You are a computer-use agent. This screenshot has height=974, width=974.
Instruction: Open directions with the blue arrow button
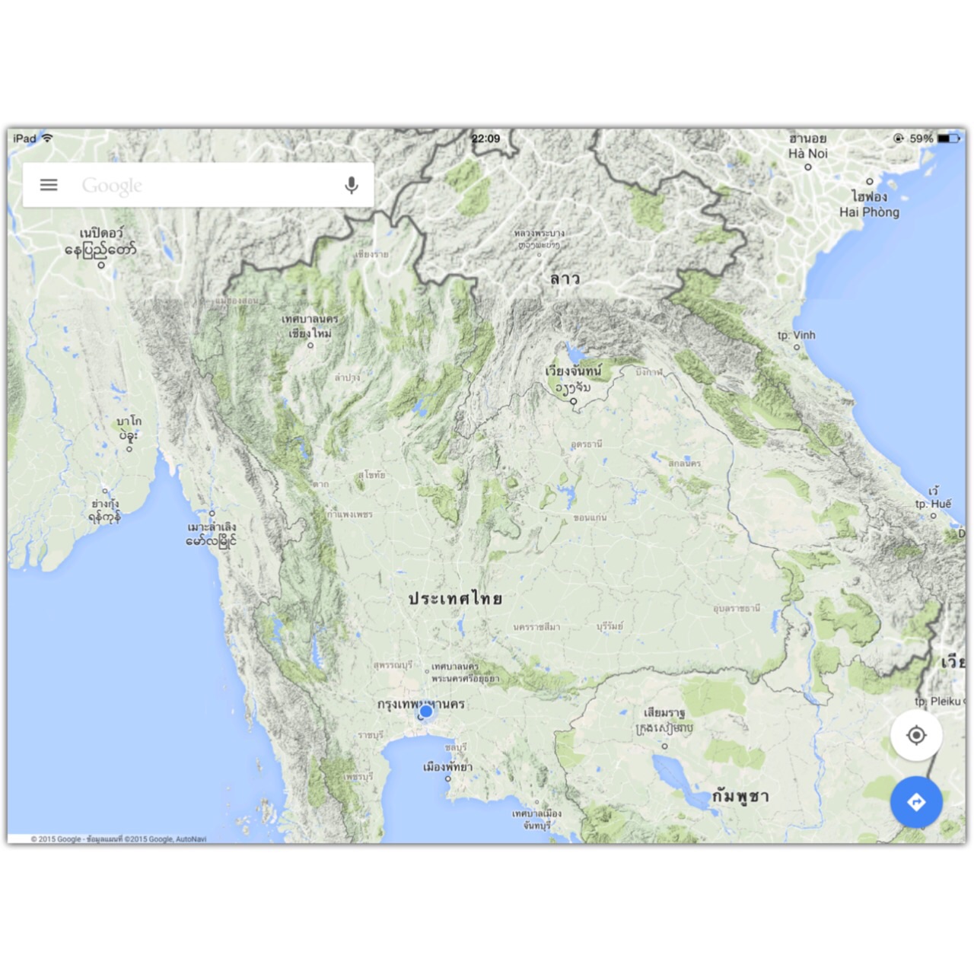pos(916,802)
